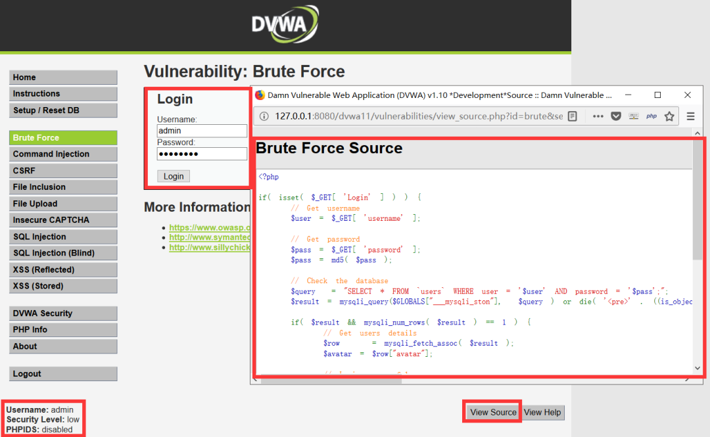Screen dimensions: 710x437
Task: Open Firefox hamburger menu
Action: point(690,116)
